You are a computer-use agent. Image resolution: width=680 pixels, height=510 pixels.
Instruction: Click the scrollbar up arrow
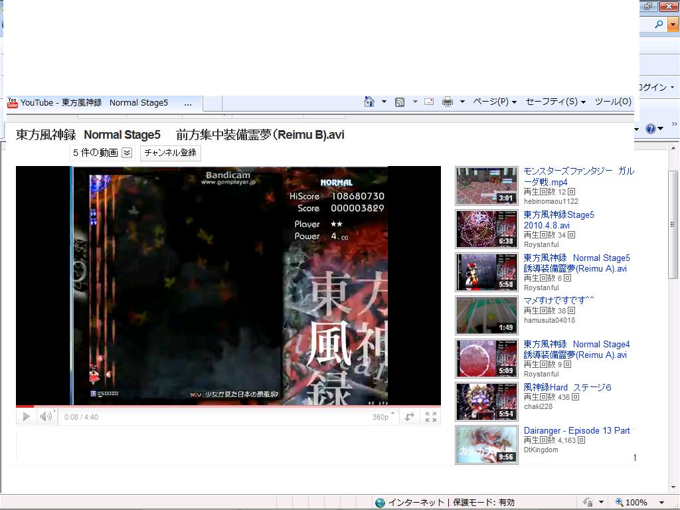[x=673, y=148]
